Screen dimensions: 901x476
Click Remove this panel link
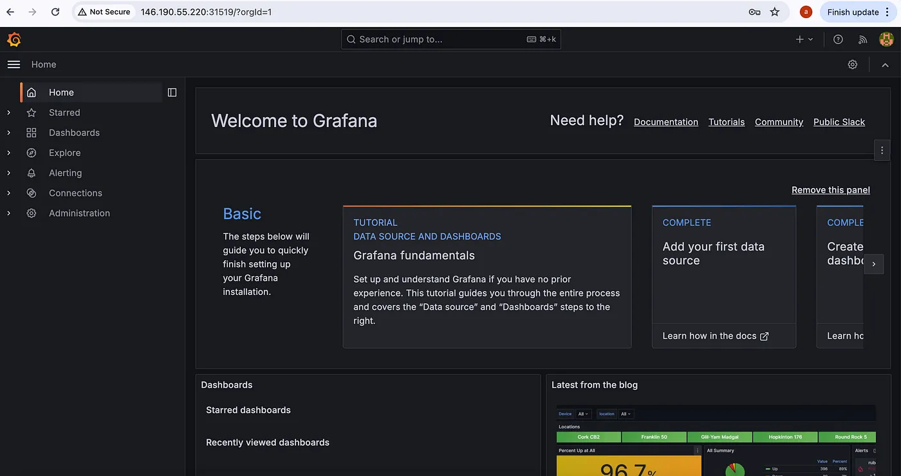tap(831, 190)
